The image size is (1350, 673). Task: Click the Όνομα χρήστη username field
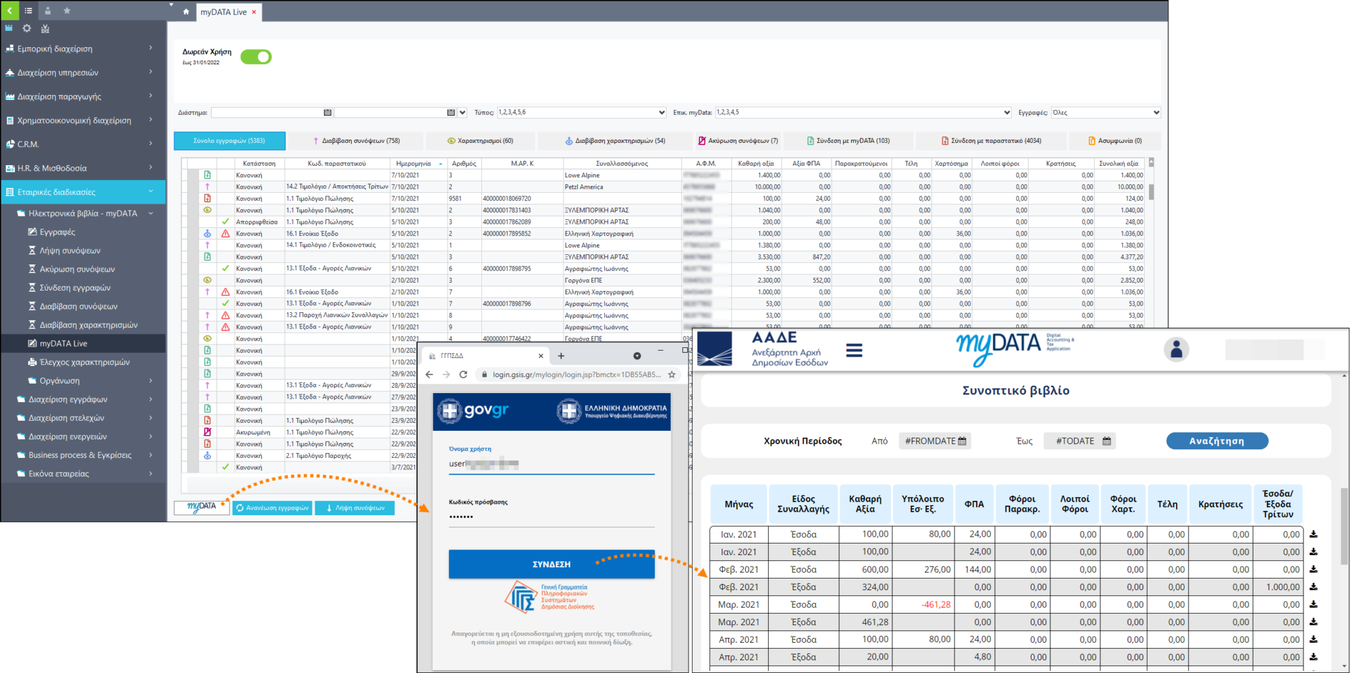[551, 464]
